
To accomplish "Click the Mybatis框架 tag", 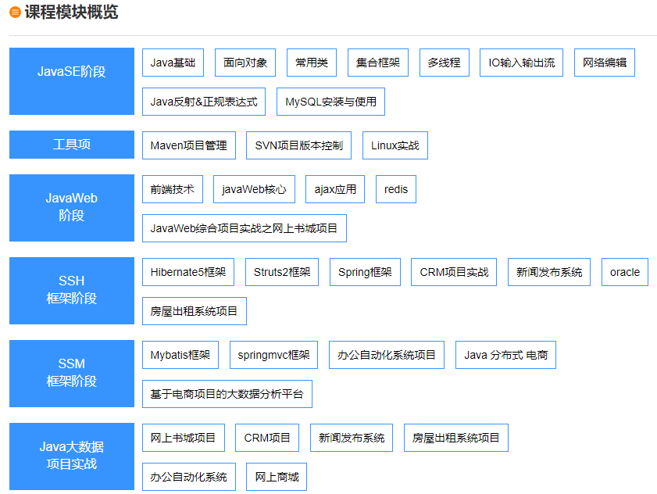I will pos(180,355).
